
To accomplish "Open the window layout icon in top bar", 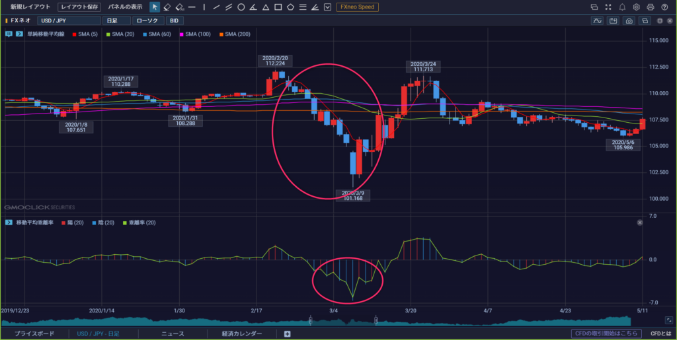I will 594,7.
